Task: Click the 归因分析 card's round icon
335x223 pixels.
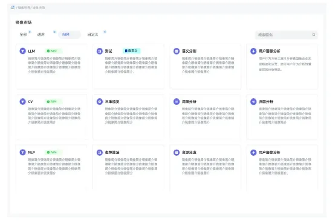Action: [253, 101]
